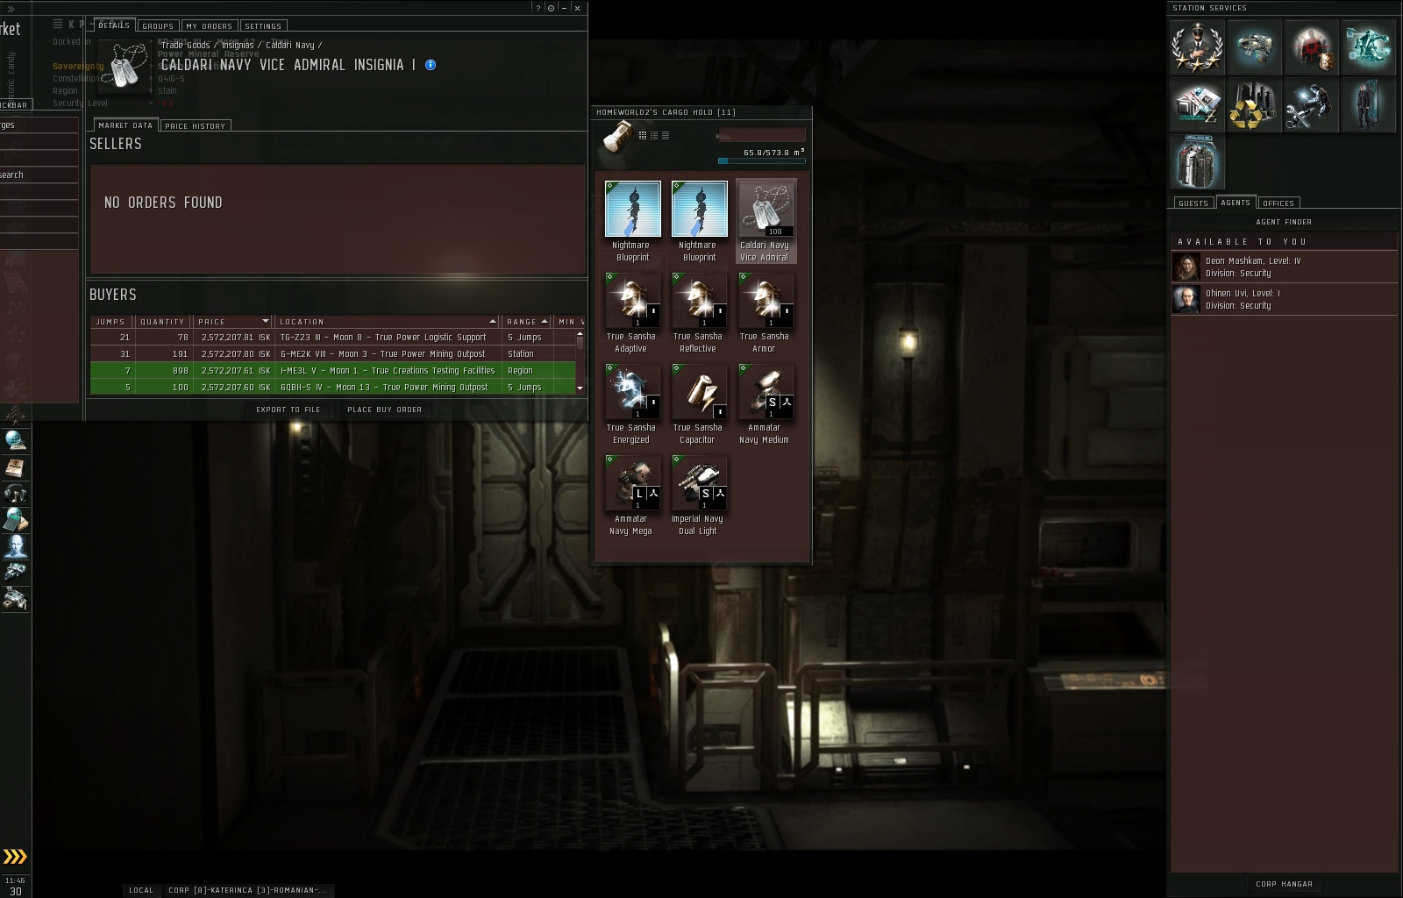This screenshot has width=1403, height=898.
Task: Select buy order at TG-Z23 III Moon 8
Action: coord(332,338)
